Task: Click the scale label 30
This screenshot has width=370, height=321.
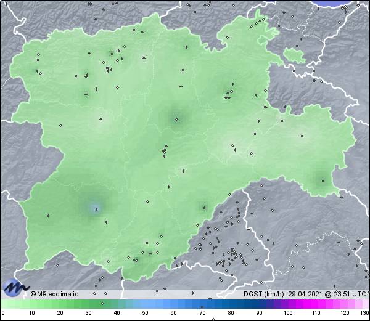Action: 88,313
